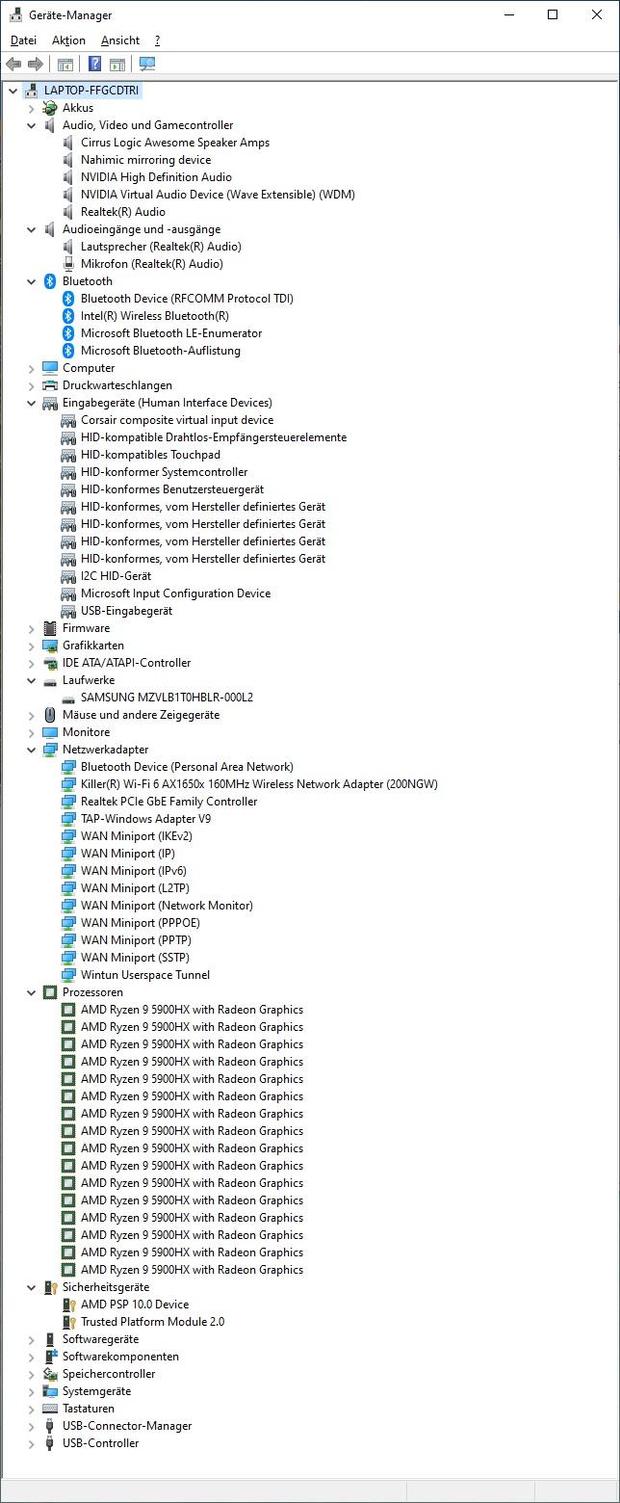Open Help via the blue question-mark icon
The height and width of the screenshot is (1503, 620).
[95, 65]
